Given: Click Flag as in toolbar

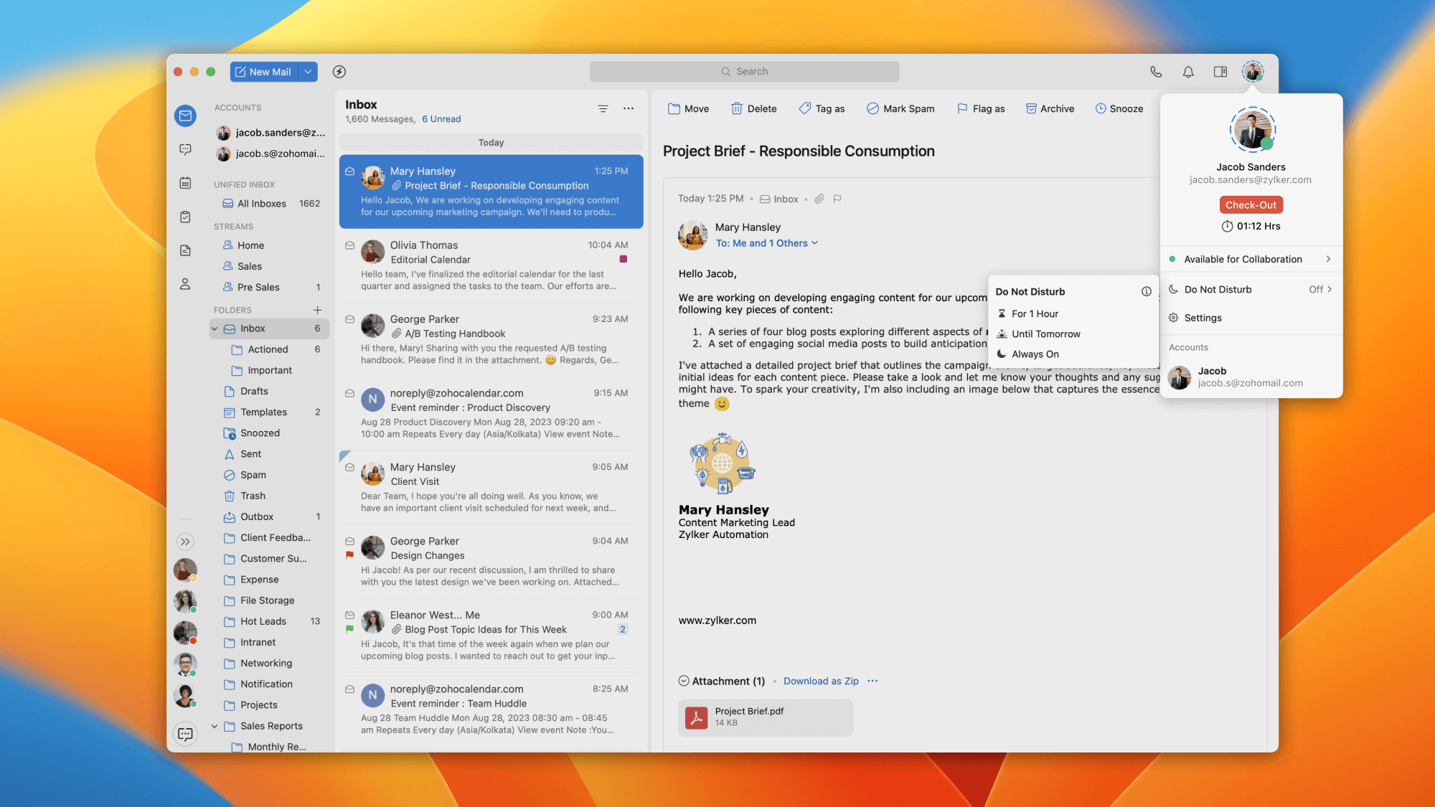Looking at the screenshot, I should coord(981,108).
